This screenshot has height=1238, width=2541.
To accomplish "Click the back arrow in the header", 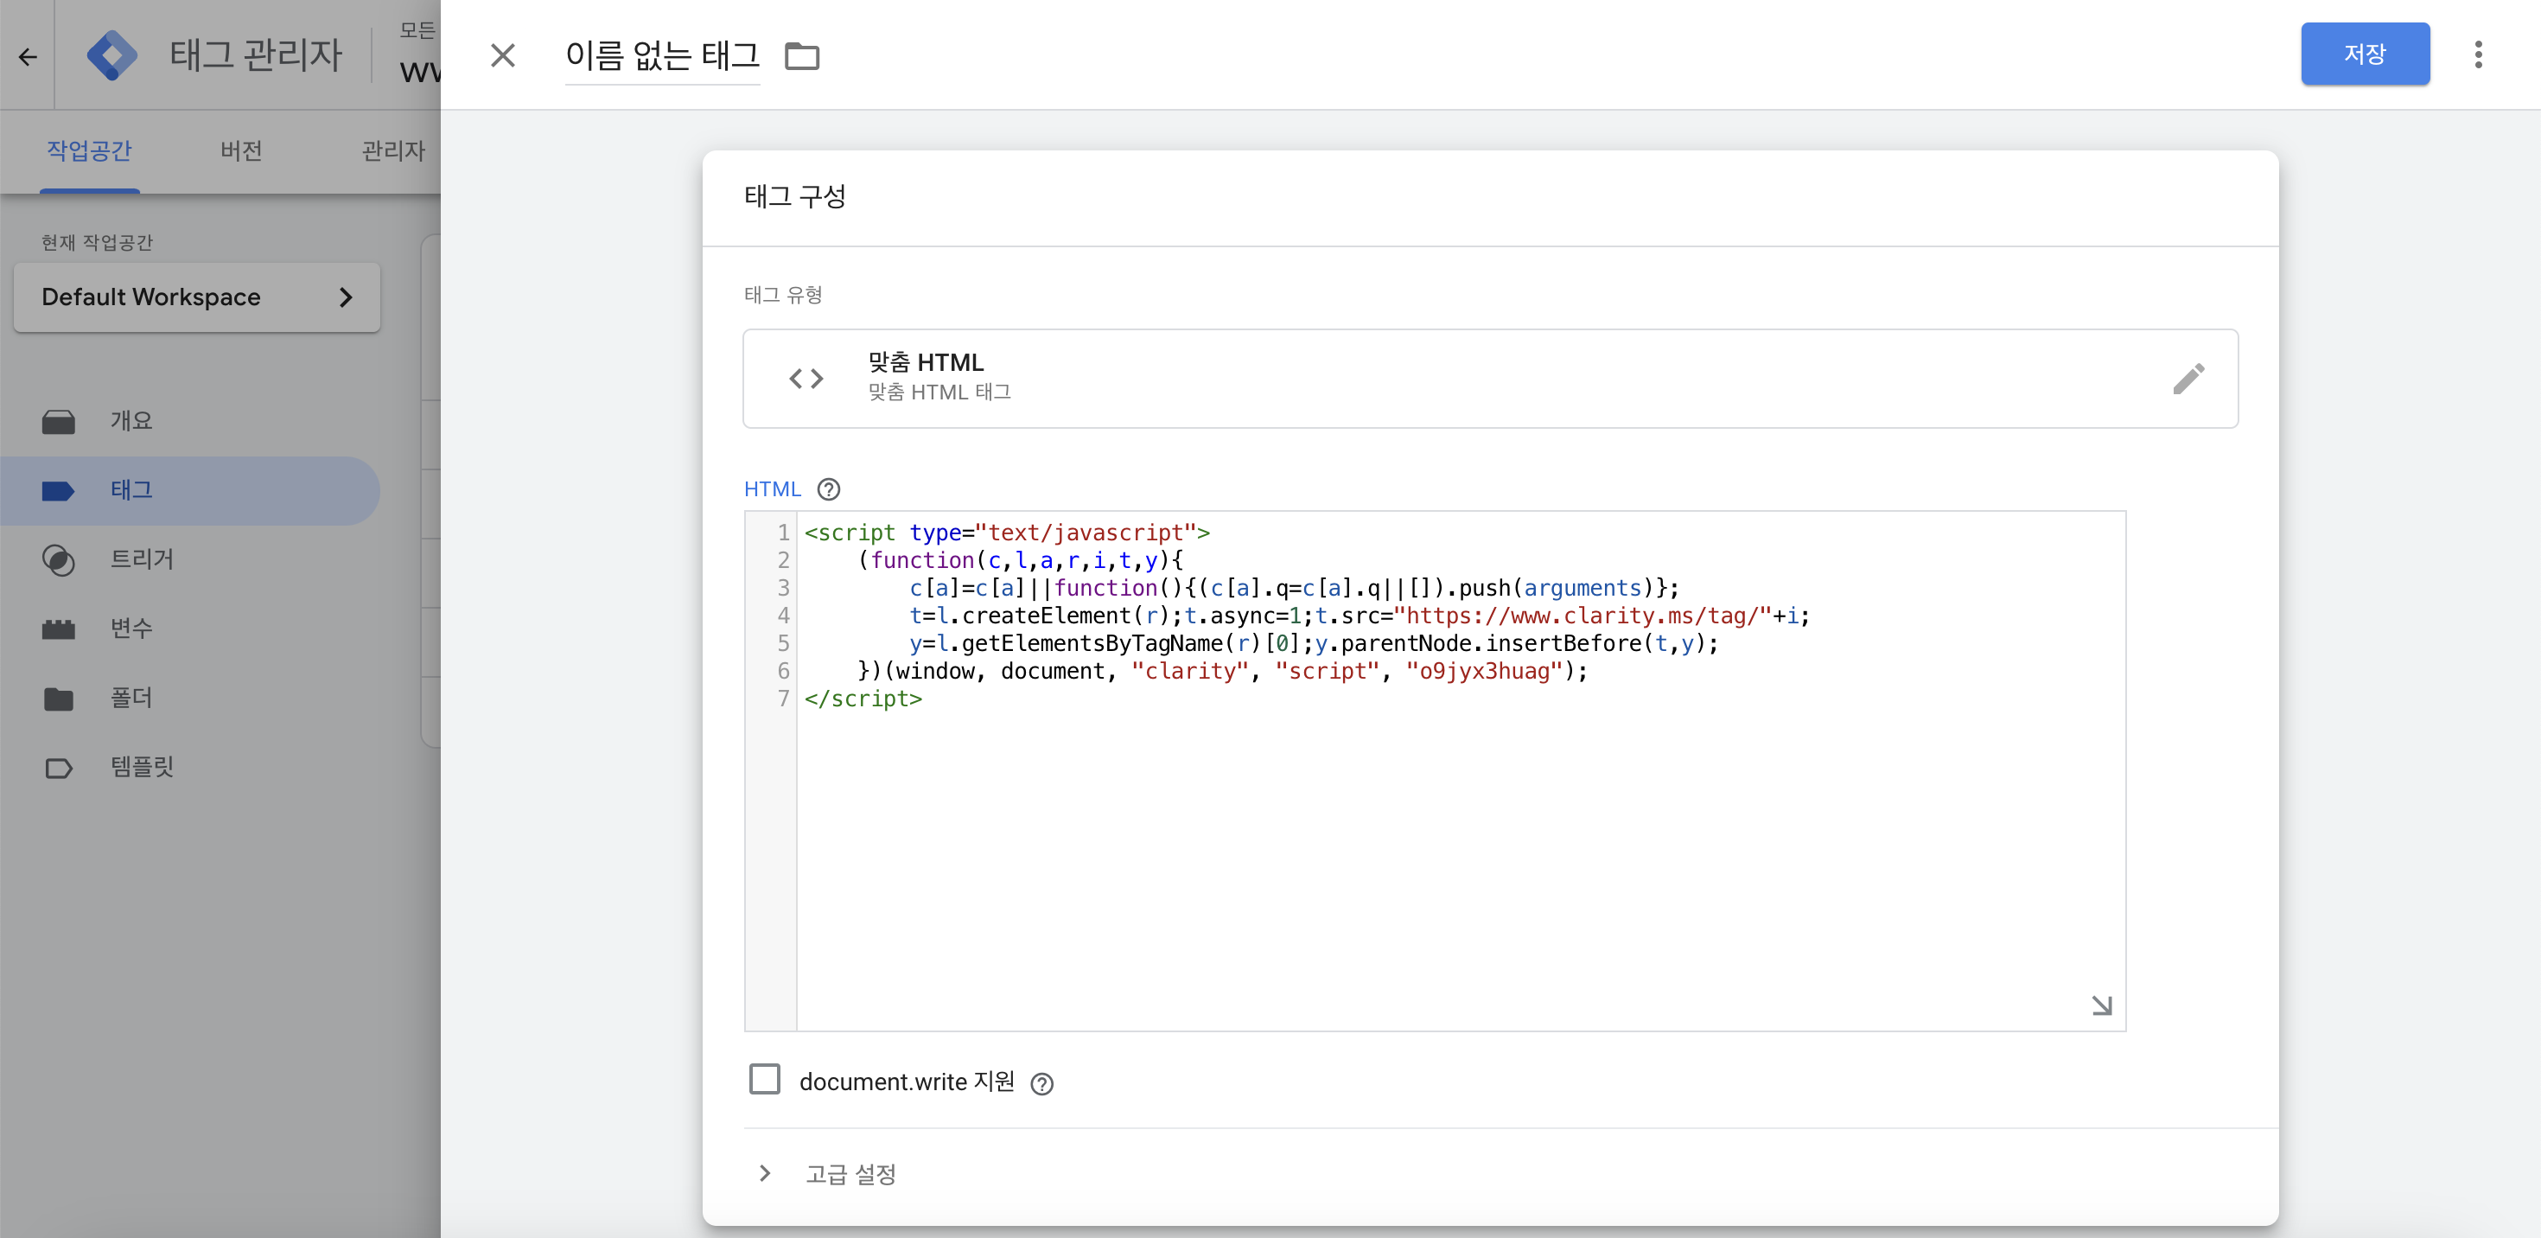I will [x=28, y=57].
